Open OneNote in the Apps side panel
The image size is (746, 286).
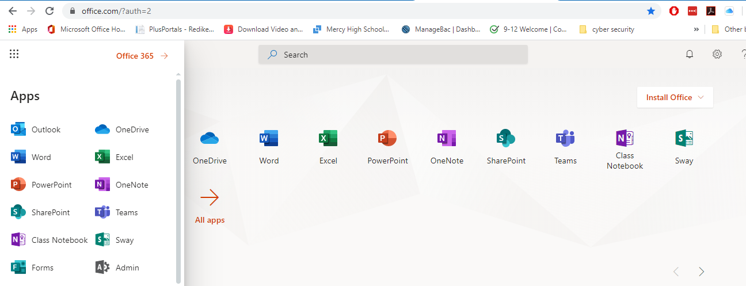(121, 185)
